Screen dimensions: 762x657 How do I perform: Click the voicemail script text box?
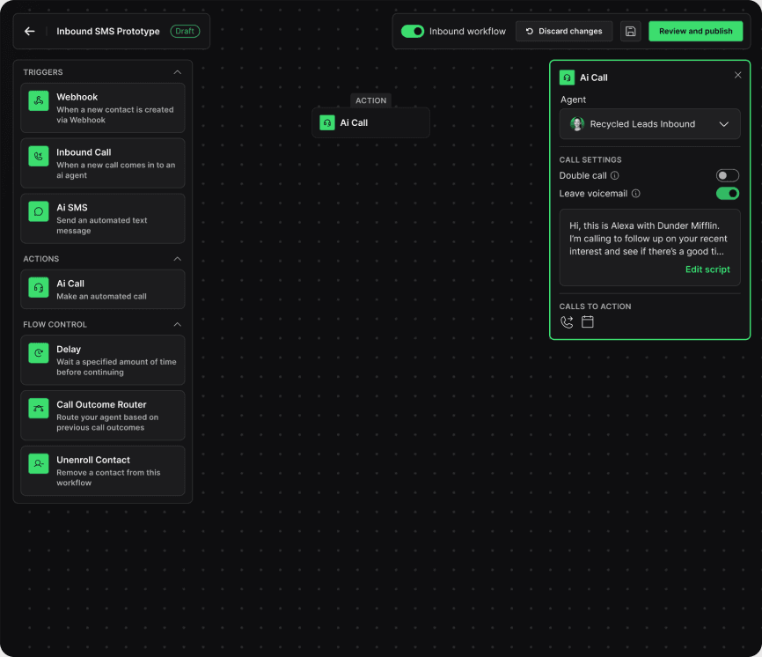point(649,247)
